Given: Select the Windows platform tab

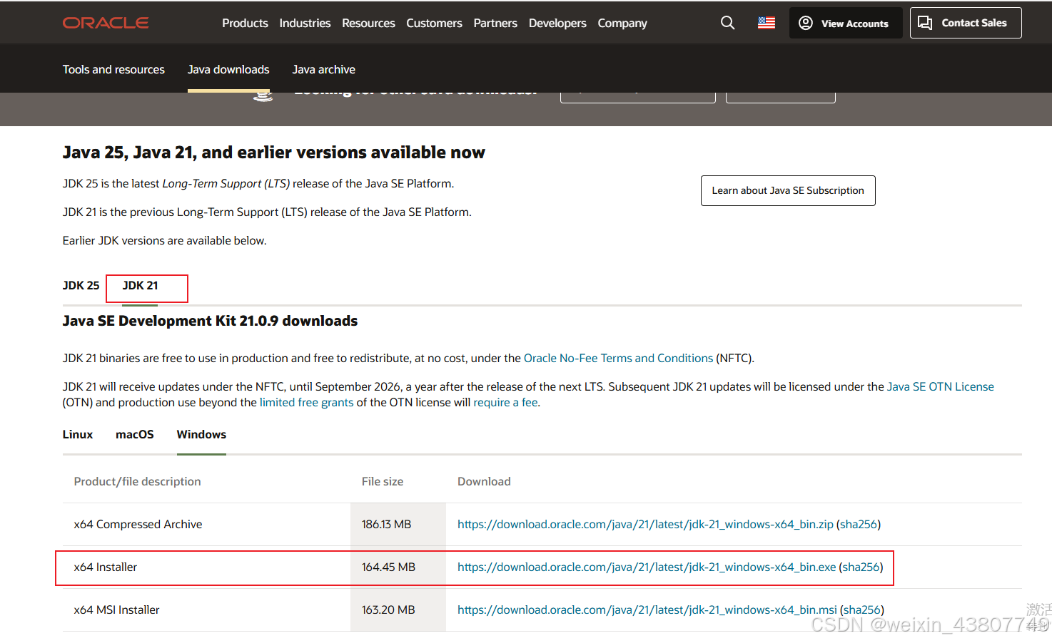Looking at the screenshot, I should pyautogui.click(x=201, y=434).
